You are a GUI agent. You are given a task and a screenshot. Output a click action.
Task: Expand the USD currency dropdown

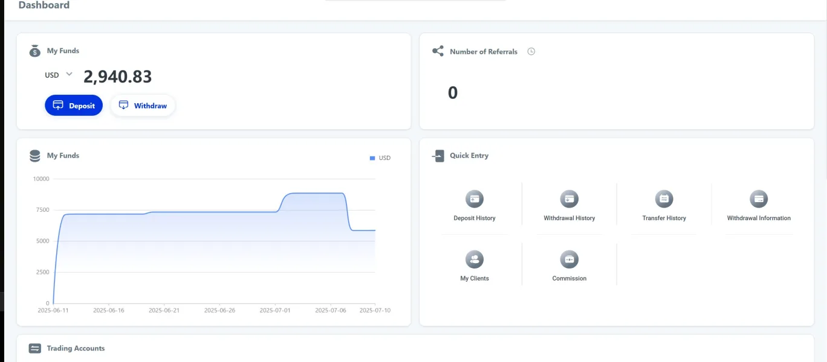[69, 74]
